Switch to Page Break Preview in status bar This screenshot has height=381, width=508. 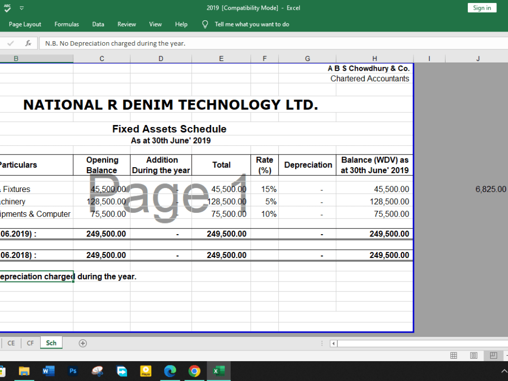pyautogui.click(x=493, y=356)
